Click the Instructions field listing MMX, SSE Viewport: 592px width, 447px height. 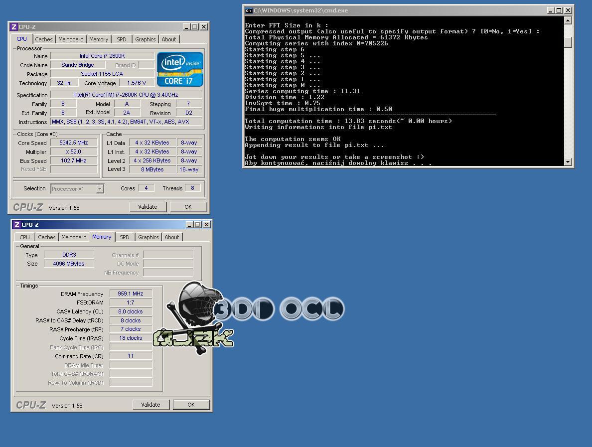coord(126,122)
